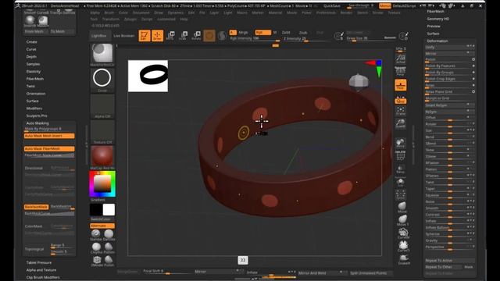Adjust the Inflate deformation slider
The width and height of the screenshot is (500, 281).
point(450,221)
